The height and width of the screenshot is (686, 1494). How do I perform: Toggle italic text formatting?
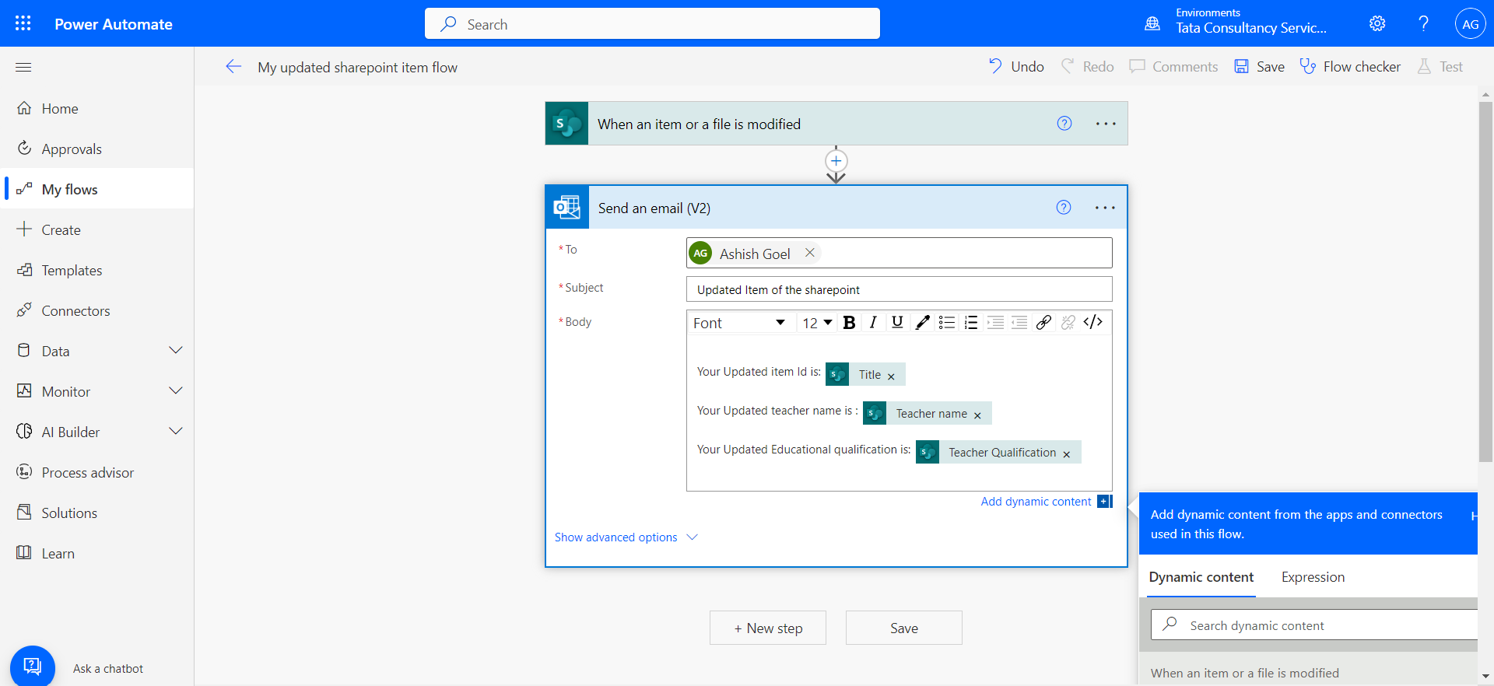click(873, 323)
